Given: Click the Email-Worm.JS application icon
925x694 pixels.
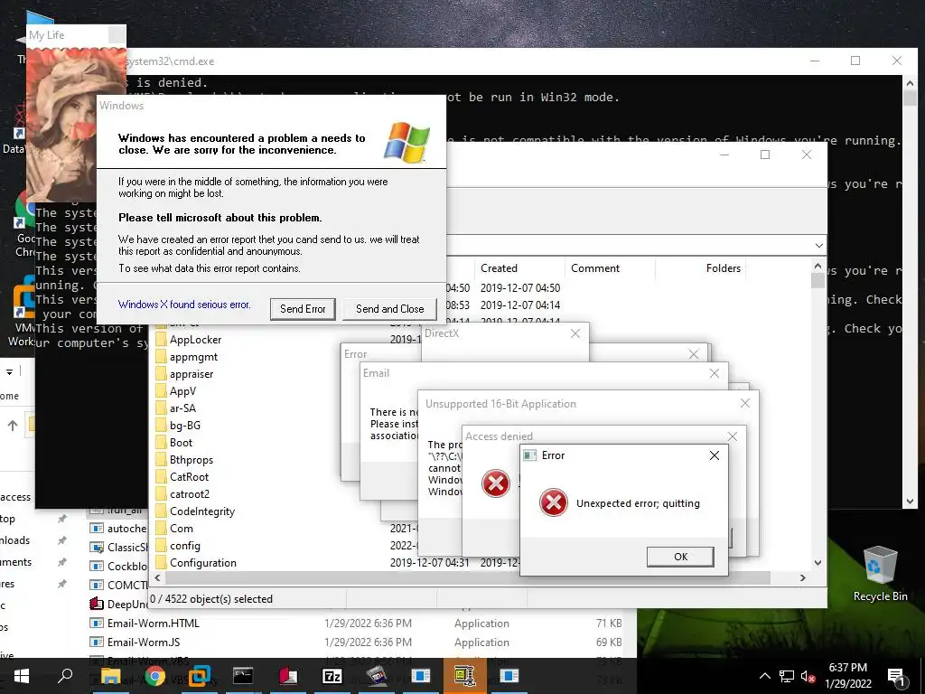Looking at the screenshot, I should [x=96, y=642].
